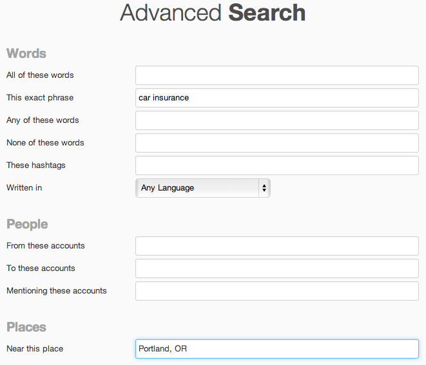Open the 'Any Language' dropdown
Viewport: 426px width, 365px height.
202,188
